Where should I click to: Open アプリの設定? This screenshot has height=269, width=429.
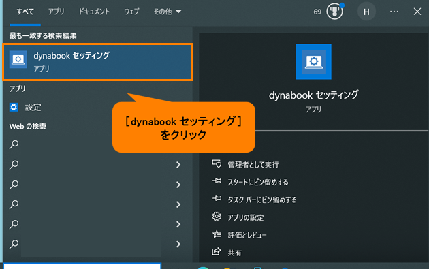coord(246,217)
